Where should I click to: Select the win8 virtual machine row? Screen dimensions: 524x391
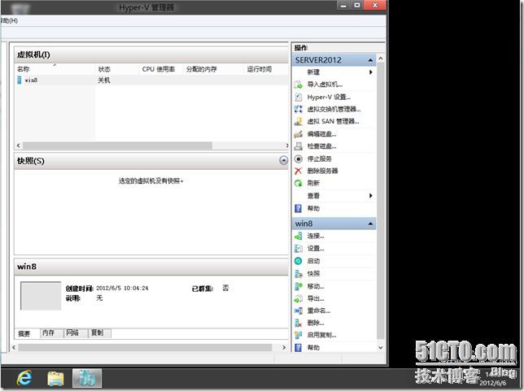click(31, 80)
